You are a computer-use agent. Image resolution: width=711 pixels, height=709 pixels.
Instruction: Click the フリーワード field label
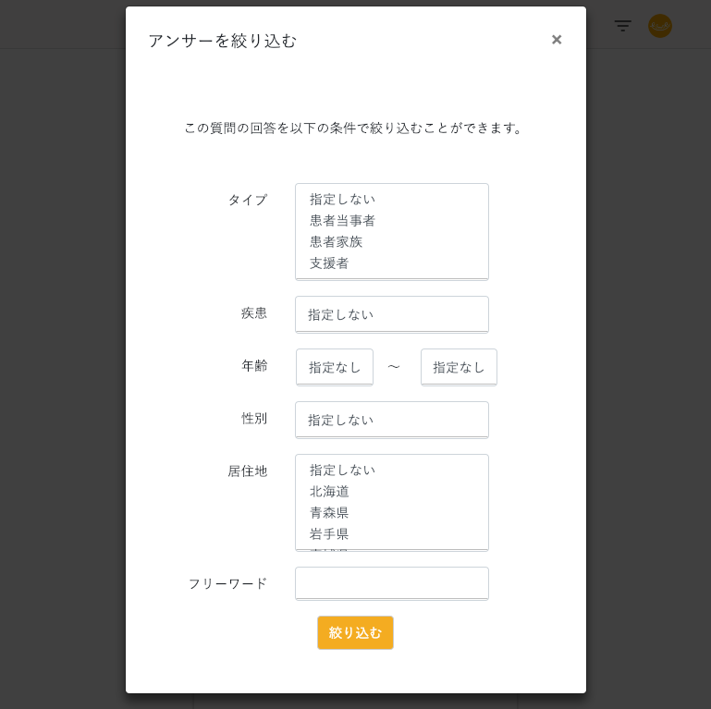click(227, 583)
